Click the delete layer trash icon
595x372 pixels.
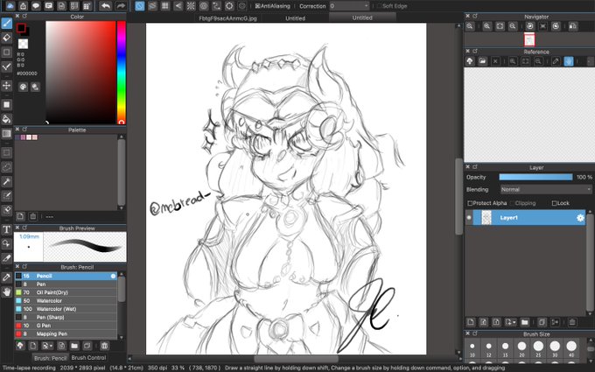tap(572, 322)
